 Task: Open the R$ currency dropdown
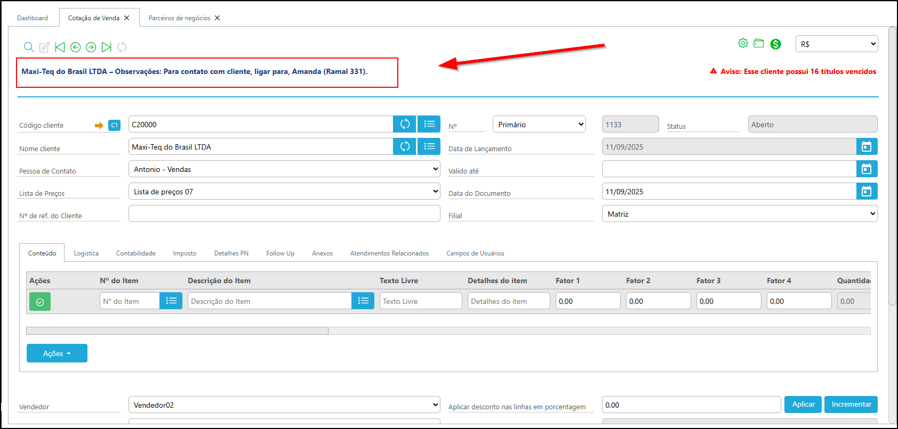pos(836,44)
